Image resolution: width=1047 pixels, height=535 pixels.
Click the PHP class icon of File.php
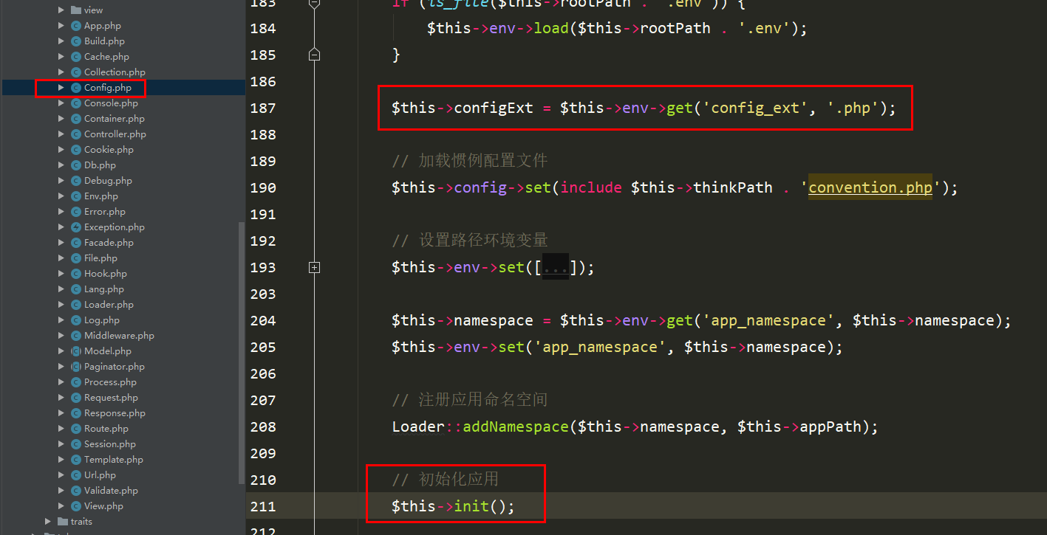76,258
